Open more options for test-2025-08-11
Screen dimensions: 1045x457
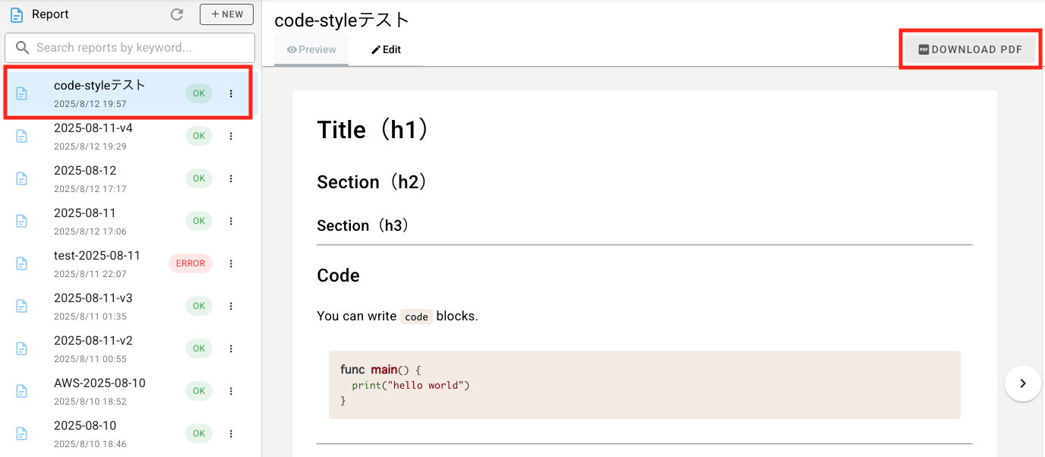(x=232, y=264)
